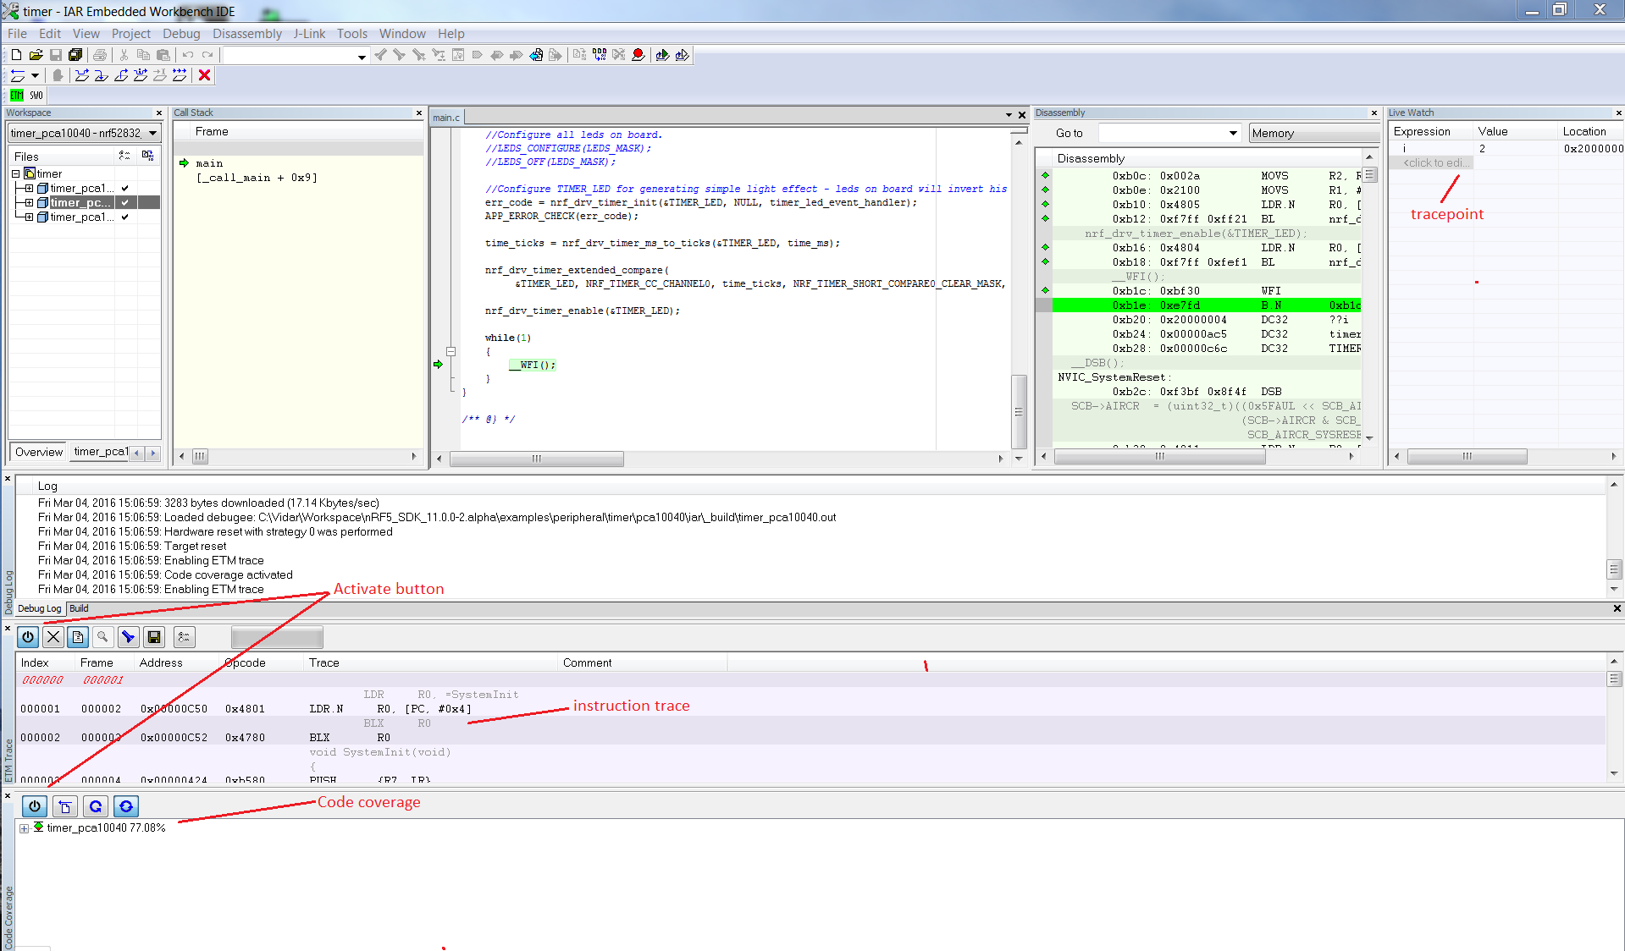This screenshot has width=1625, height=951.
Task: Click the debugger Reset icon
Action: (x=18, y=75)
